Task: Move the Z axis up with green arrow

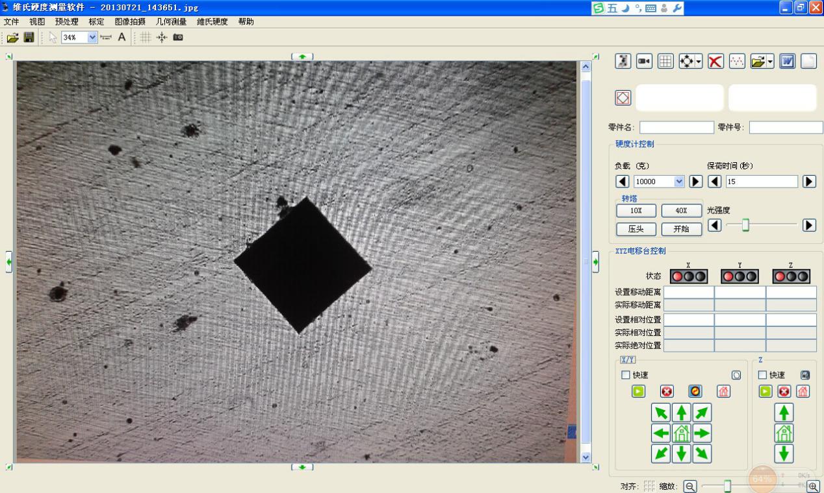Action: tap(784, 413)
